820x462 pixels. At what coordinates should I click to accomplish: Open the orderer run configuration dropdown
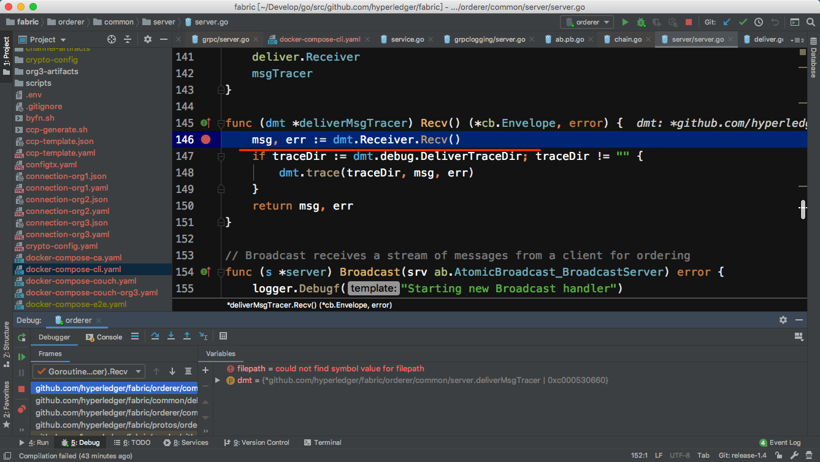point(587,22)
